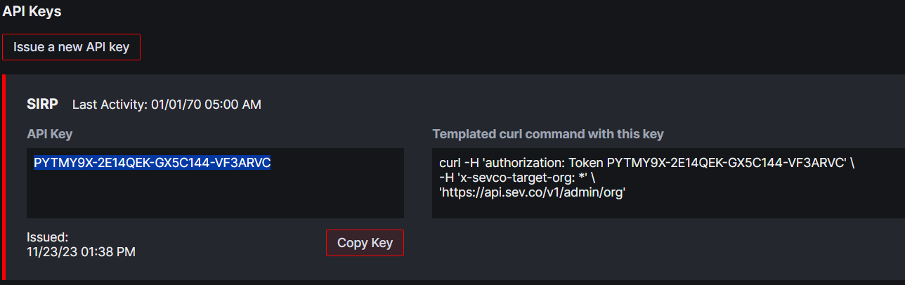Click the 11/23/23 01:38 PM issued date
905x285 pixels.
point(82,251)
